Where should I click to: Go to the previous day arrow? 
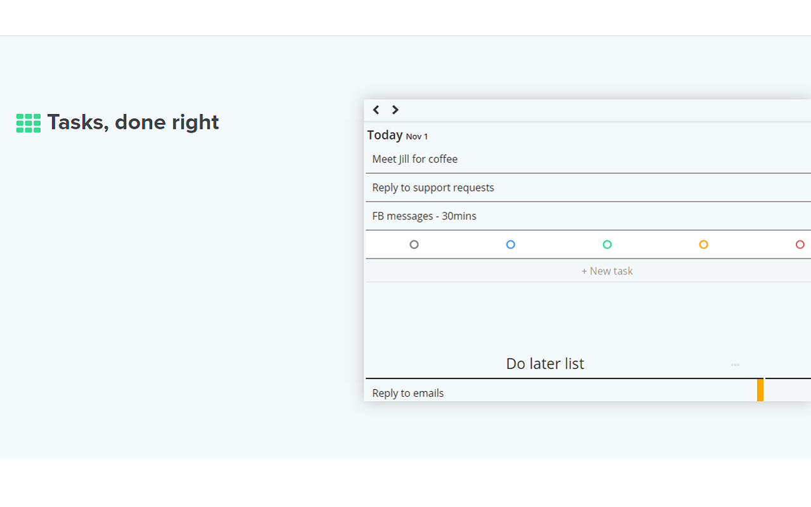[376, 110]
